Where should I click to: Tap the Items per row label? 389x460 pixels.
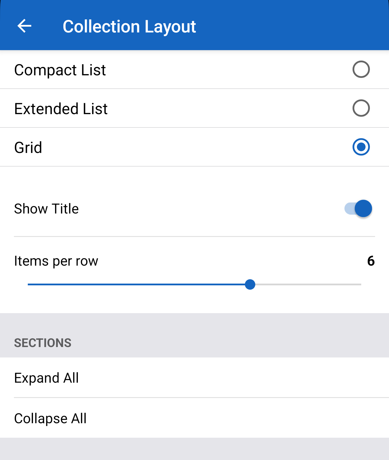click(56, 261)
